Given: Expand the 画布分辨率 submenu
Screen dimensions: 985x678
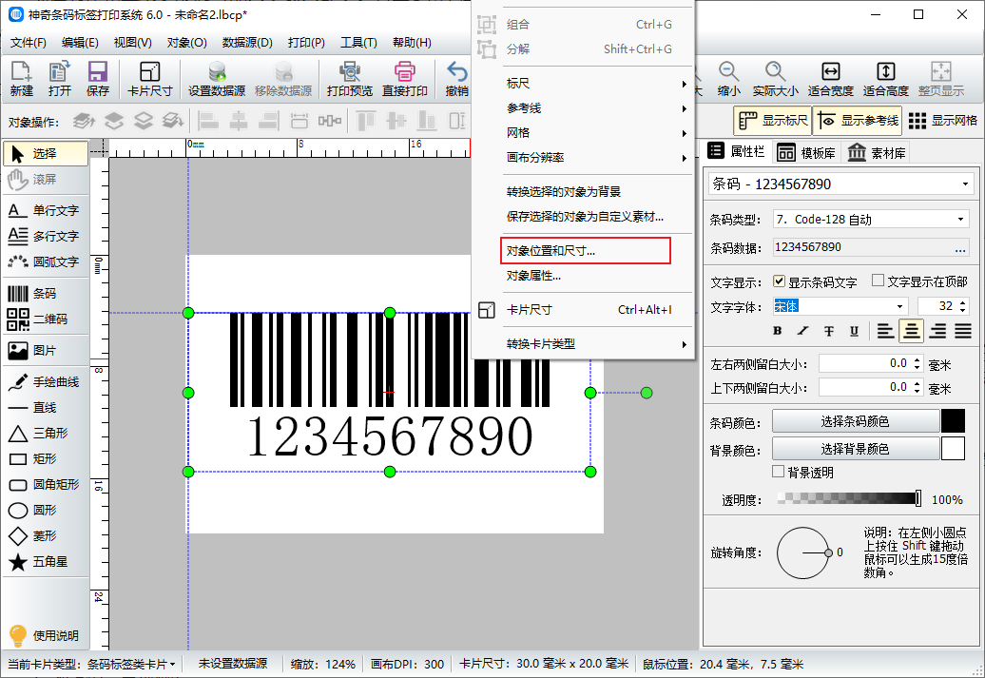Looking at the screenshot, I should pyautogui.click(x=597, y=157).
